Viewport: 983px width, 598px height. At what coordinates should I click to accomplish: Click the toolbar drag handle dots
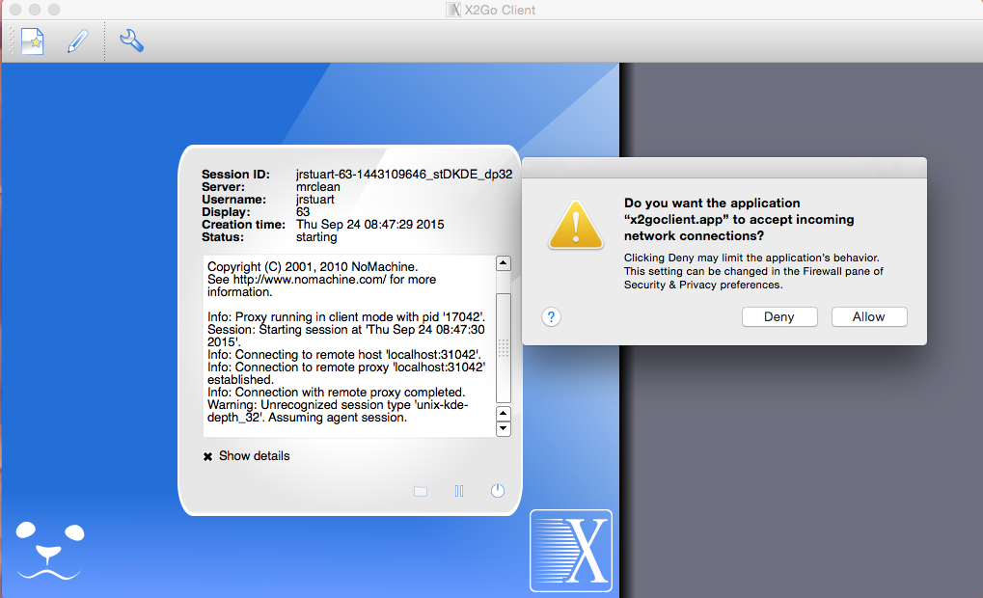(11, 41)
